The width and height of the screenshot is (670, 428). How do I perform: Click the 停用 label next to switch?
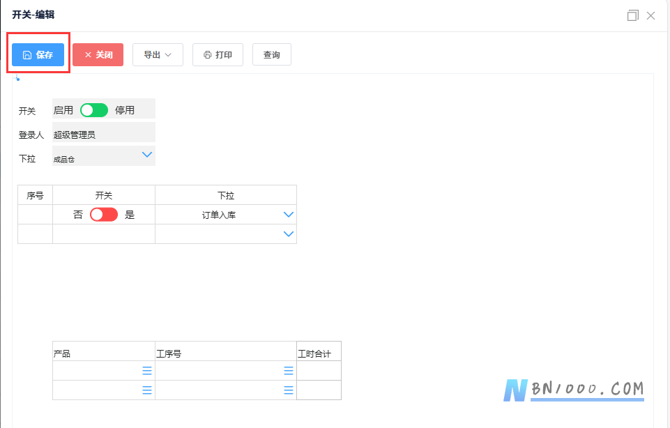pos(125,110)
